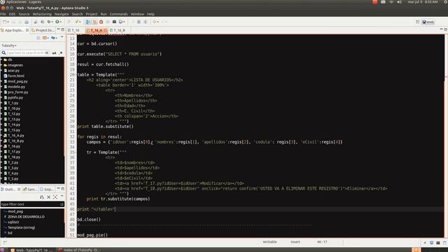Click the home icon in the toolbar
Viewport: 448px width, 252px height.
pos(101,22)
